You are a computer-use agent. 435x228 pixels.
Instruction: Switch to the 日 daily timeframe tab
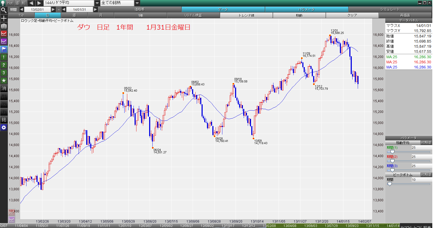pyautogui.click(x=48, y=15)
